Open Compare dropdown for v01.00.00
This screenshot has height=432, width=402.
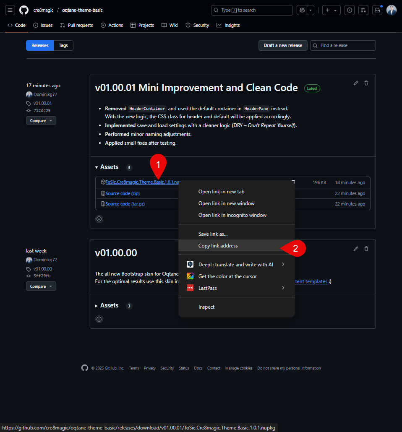[41, 286]
